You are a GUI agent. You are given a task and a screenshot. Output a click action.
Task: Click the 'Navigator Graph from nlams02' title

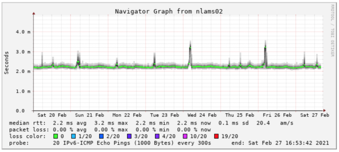pyautogui.click(x=169, y=11)
